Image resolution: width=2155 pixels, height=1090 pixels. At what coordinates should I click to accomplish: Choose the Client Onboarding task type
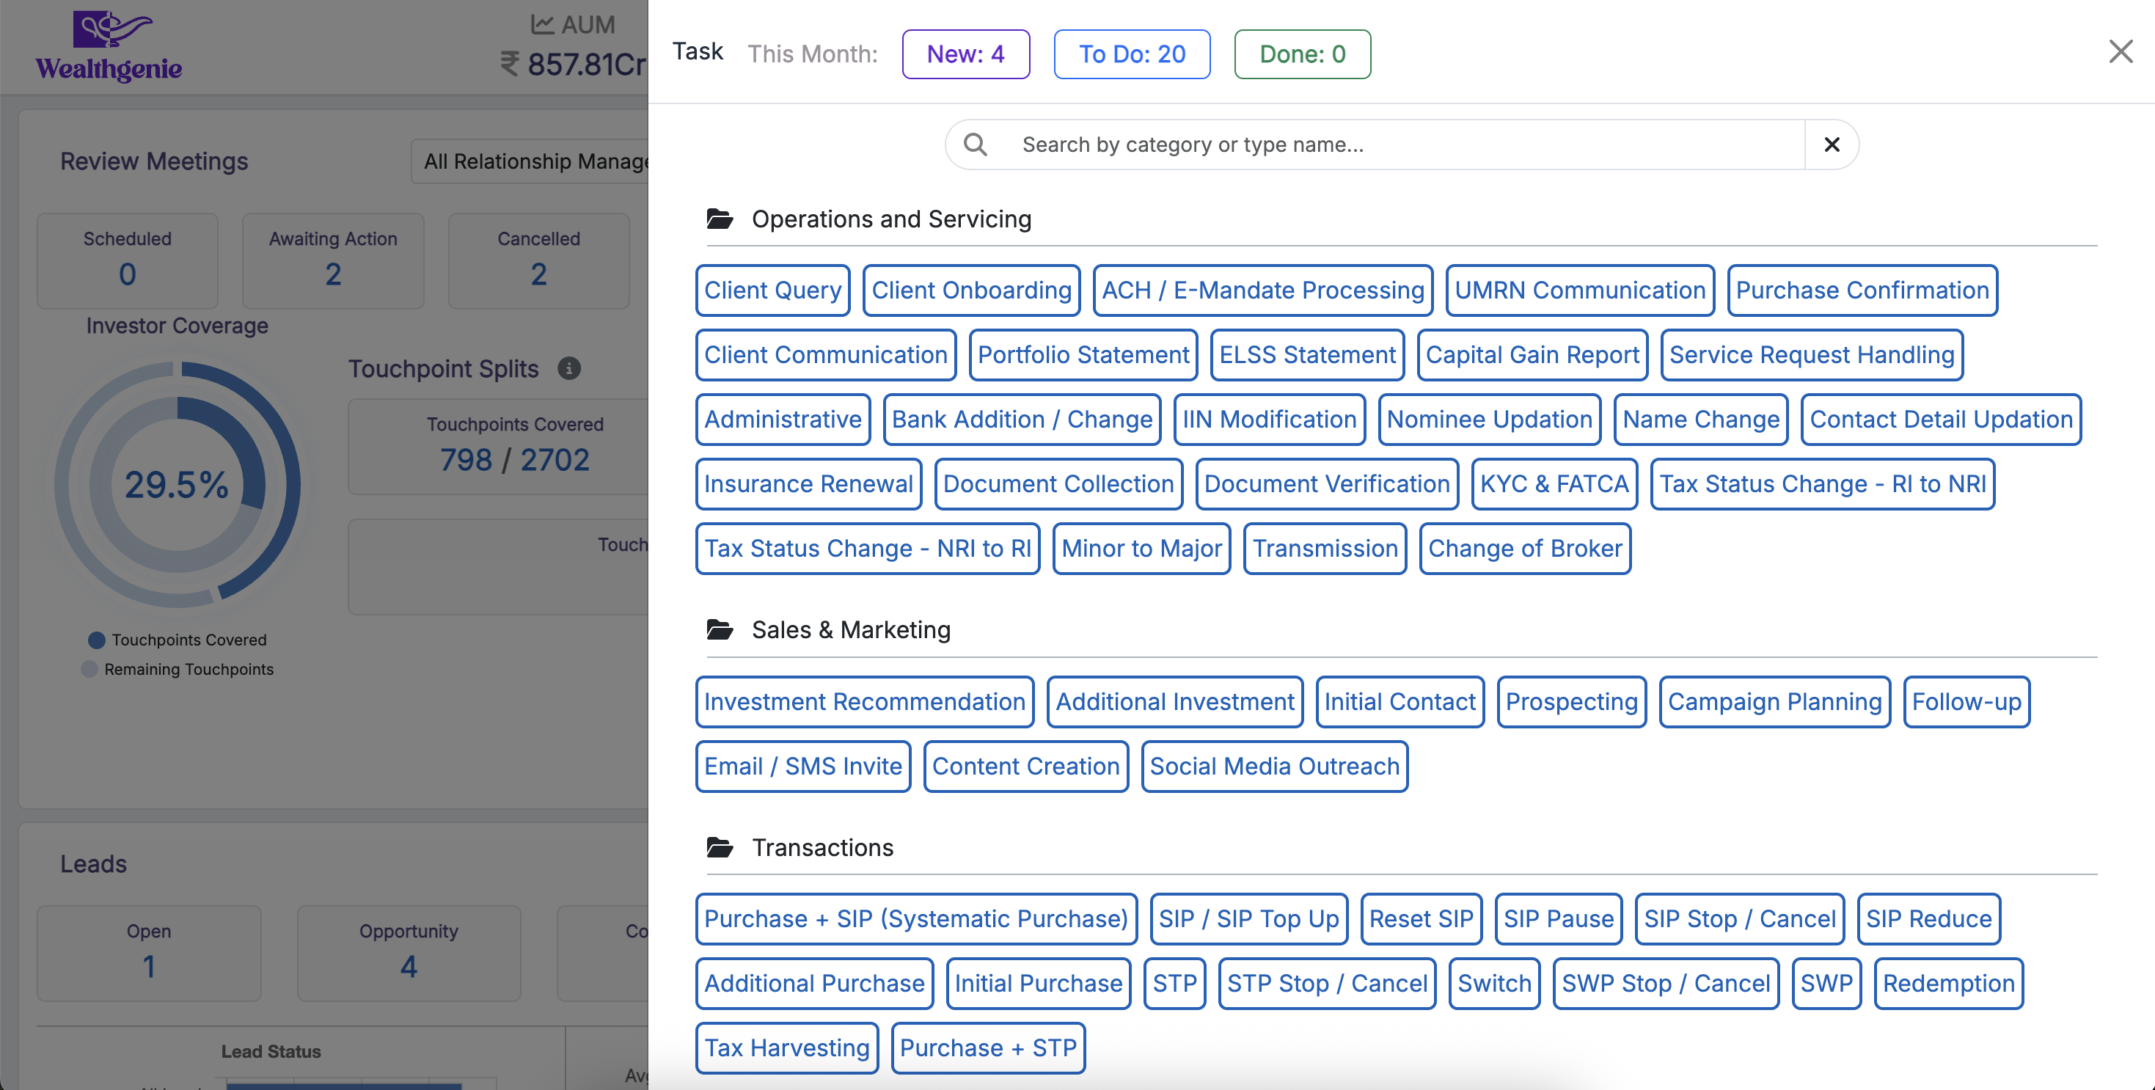pyautogui.click(x=970, y=290)
